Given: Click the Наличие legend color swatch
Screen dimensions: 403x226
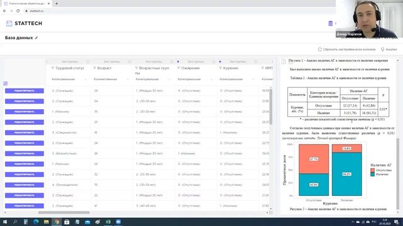Looking at the screenshot, I should click(x=372, y=175).
